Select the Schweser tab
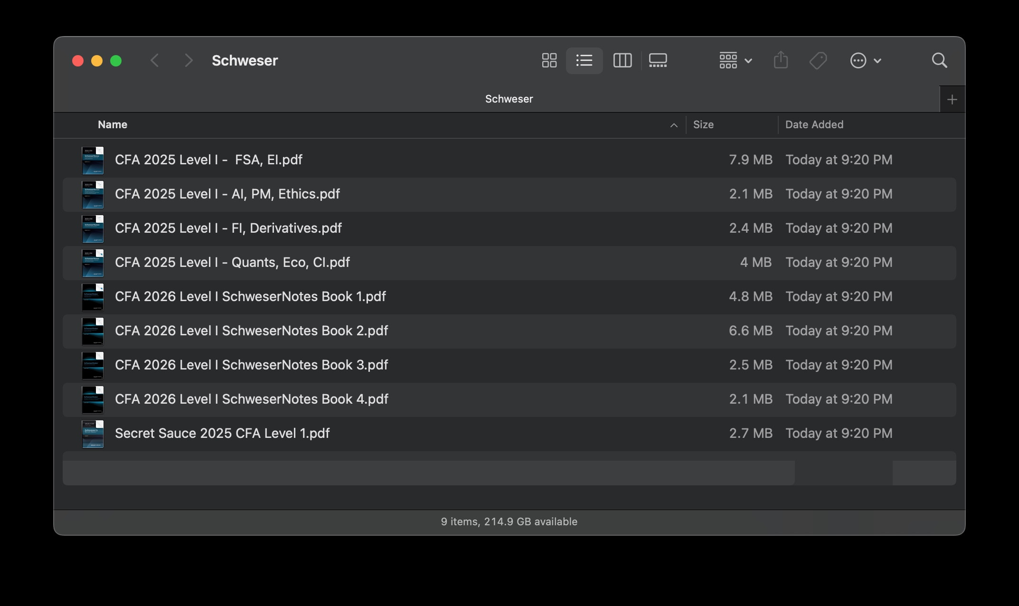 (496, 99)
